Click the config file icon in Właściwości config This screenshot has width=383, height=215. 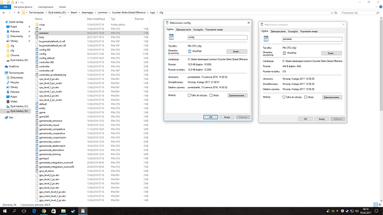(x=171, y=37)
